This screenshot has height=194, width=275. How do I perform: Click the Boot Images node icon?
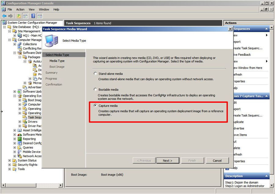pyautogui.click(x=25, y=100)
